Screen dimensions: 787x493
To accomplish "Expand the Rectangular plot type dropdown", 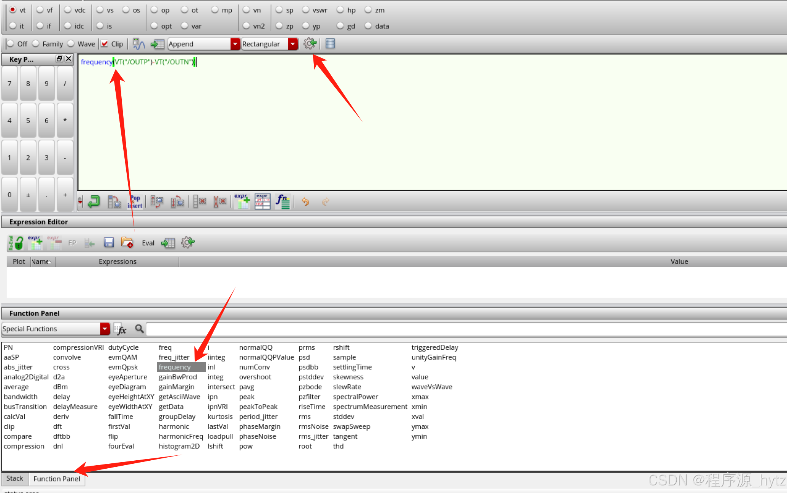I will point(293,44).
